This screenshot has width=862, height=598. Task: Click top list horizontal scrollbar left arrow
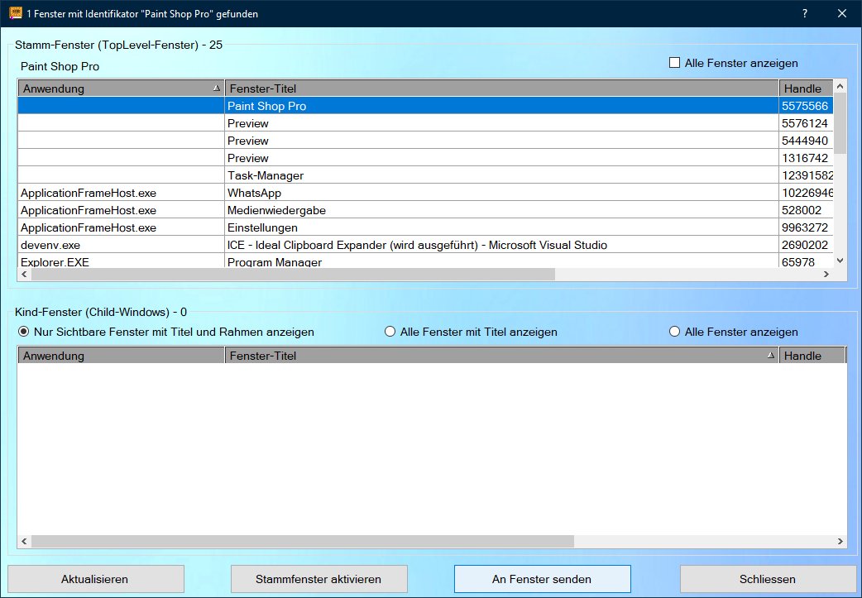tap(24, 274)
